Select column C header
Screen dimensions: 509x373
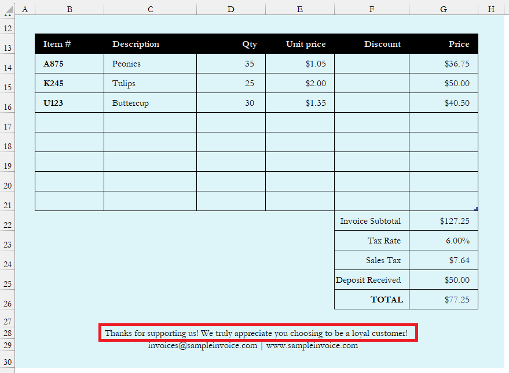pos(151,9)
